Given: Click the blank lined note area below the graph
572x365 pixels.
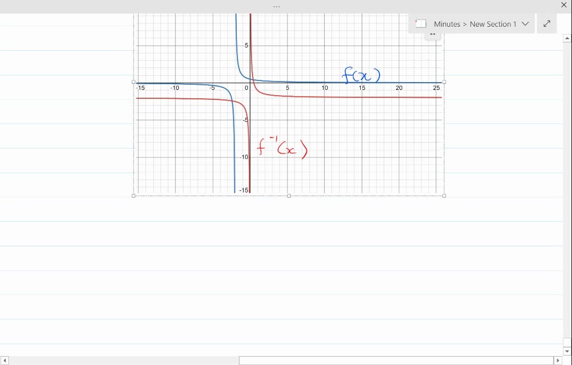Looking at the screenshot, I should click(x=279, y=268).
